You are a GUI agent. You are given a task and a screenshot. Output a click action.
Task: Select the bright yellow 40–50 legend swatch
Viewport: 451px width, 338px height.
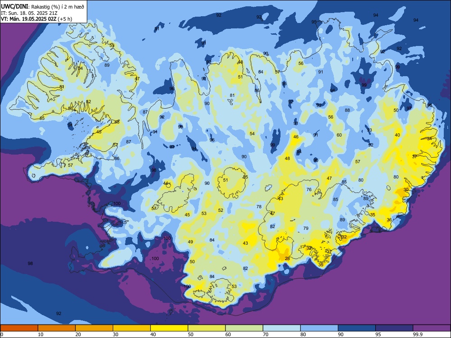click(x=169, y=328)
